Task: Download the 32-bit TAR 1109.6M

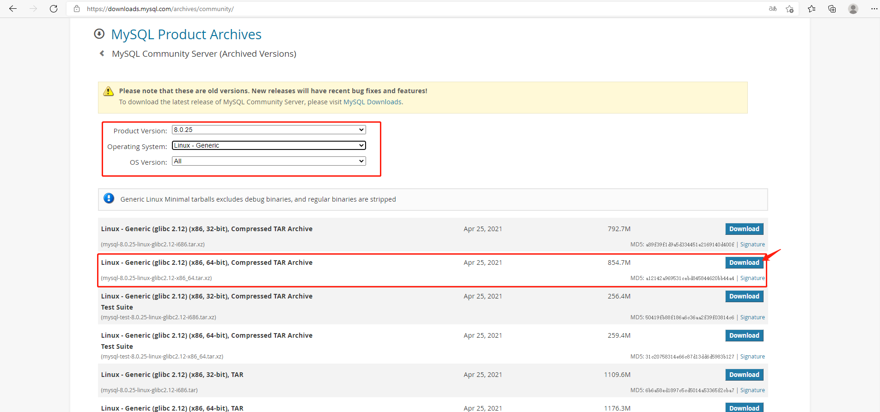Action: pyautogui.click(x=744, y=375)
